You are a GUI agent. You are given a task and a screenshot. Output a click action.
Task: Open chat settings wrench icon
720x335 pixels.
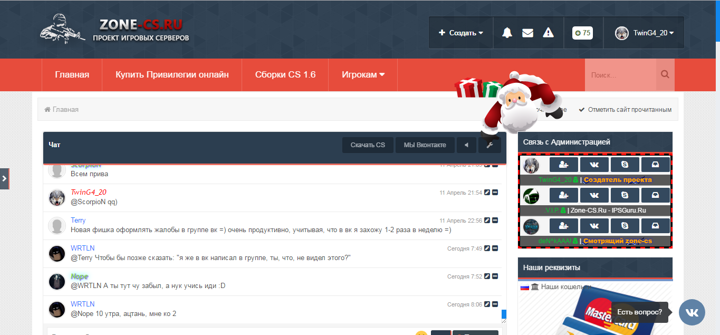tap(489, 145)
